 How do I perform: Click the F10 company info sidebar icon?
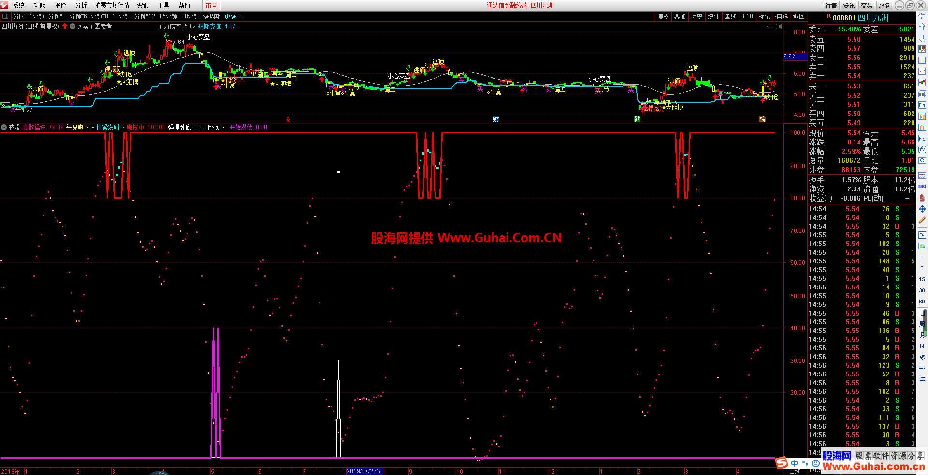coord(922,105)
